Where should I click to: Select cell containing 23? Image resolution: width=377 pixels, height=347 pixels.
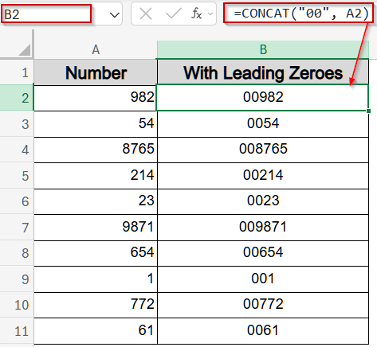click(96, 201)
